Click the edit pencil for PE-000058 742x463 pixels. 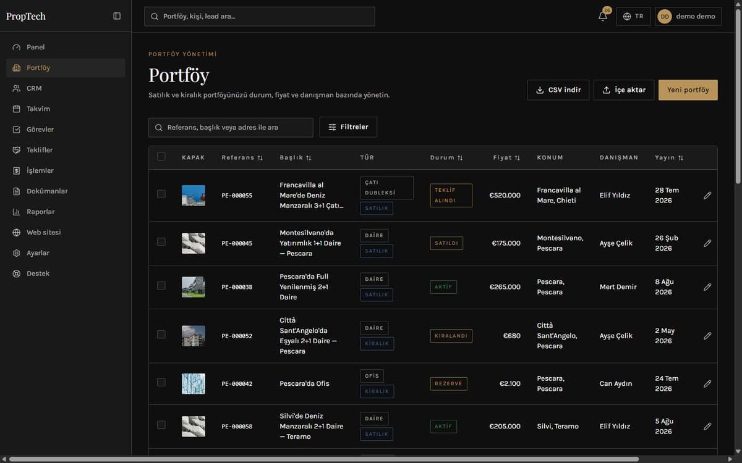(x=707, y=426)
